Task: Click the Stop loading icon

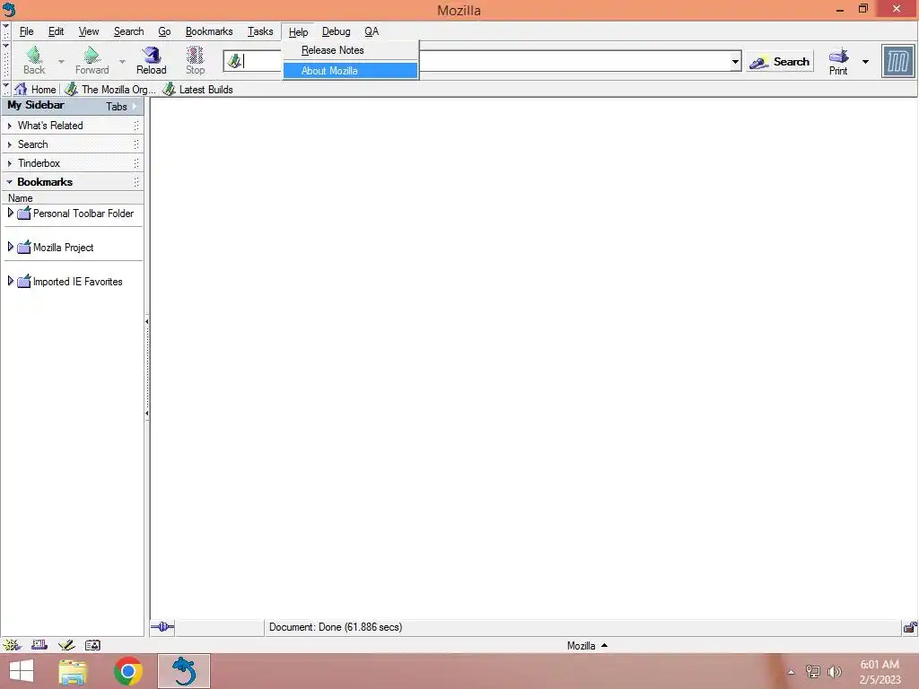Action: tap(195, 55)
